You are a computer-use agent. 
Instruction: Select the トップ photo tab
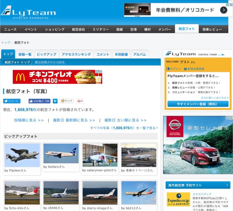(x=8, y=54)
